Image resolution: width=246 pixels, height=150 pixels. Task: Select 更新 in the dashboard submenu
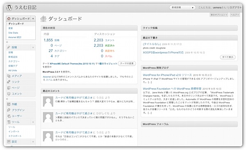point(11,28)
